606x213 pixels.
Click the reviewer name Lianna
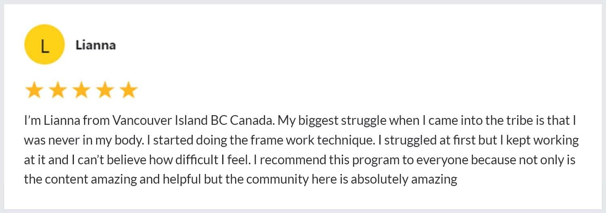click(x=95, y=45)
